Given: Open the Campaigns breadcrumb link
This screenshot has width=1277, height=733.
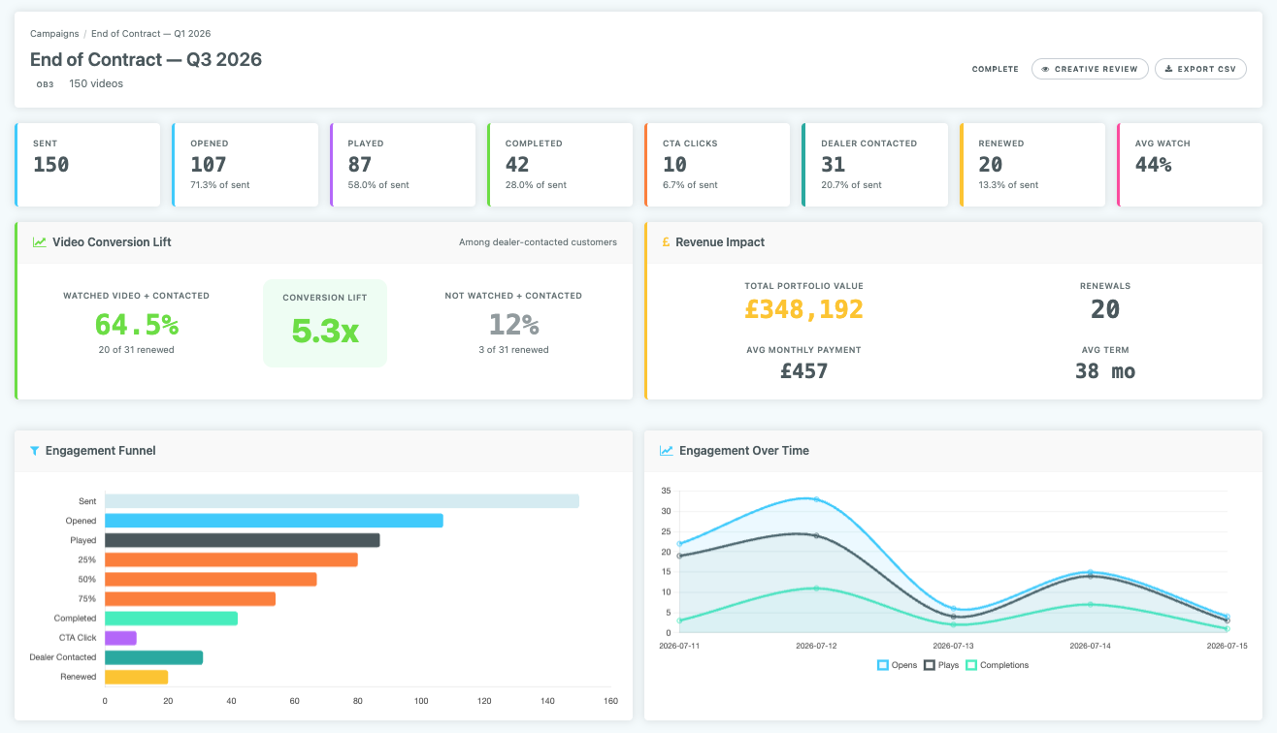Looking at the screenshot, I should (53, 33).
